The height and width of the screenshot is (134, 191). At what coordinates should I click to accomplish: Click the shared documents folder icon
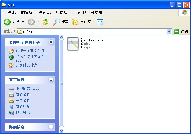tap(11, 101)
